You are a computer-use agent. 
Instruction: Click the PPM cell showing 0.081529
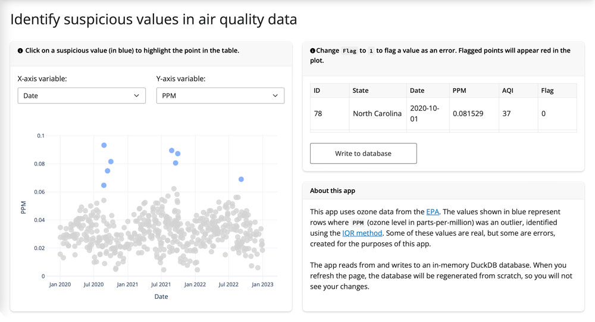[x=468, y=114]
